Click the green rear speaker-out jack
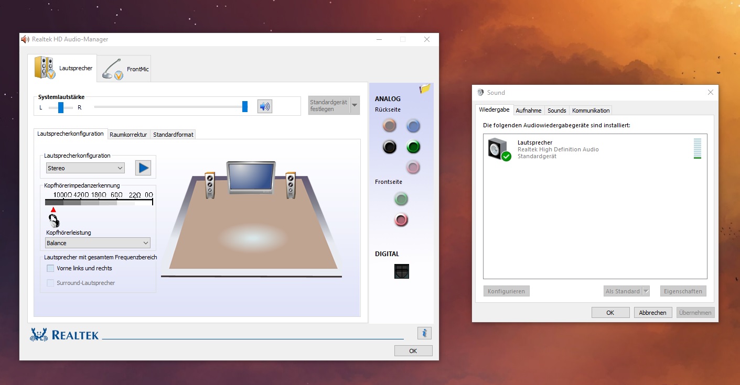The width and height of the screenshot is (740, 385). tap(414, 147)
